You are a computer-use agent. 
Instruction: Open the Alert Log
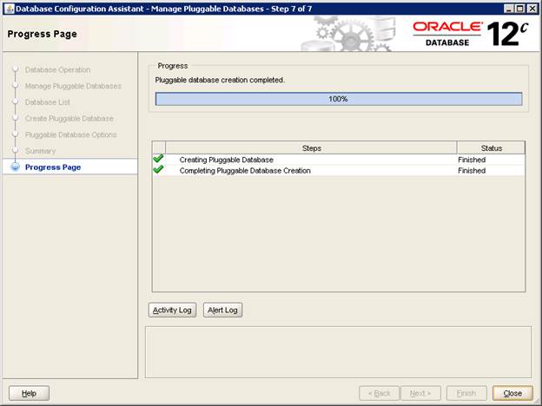222,310
